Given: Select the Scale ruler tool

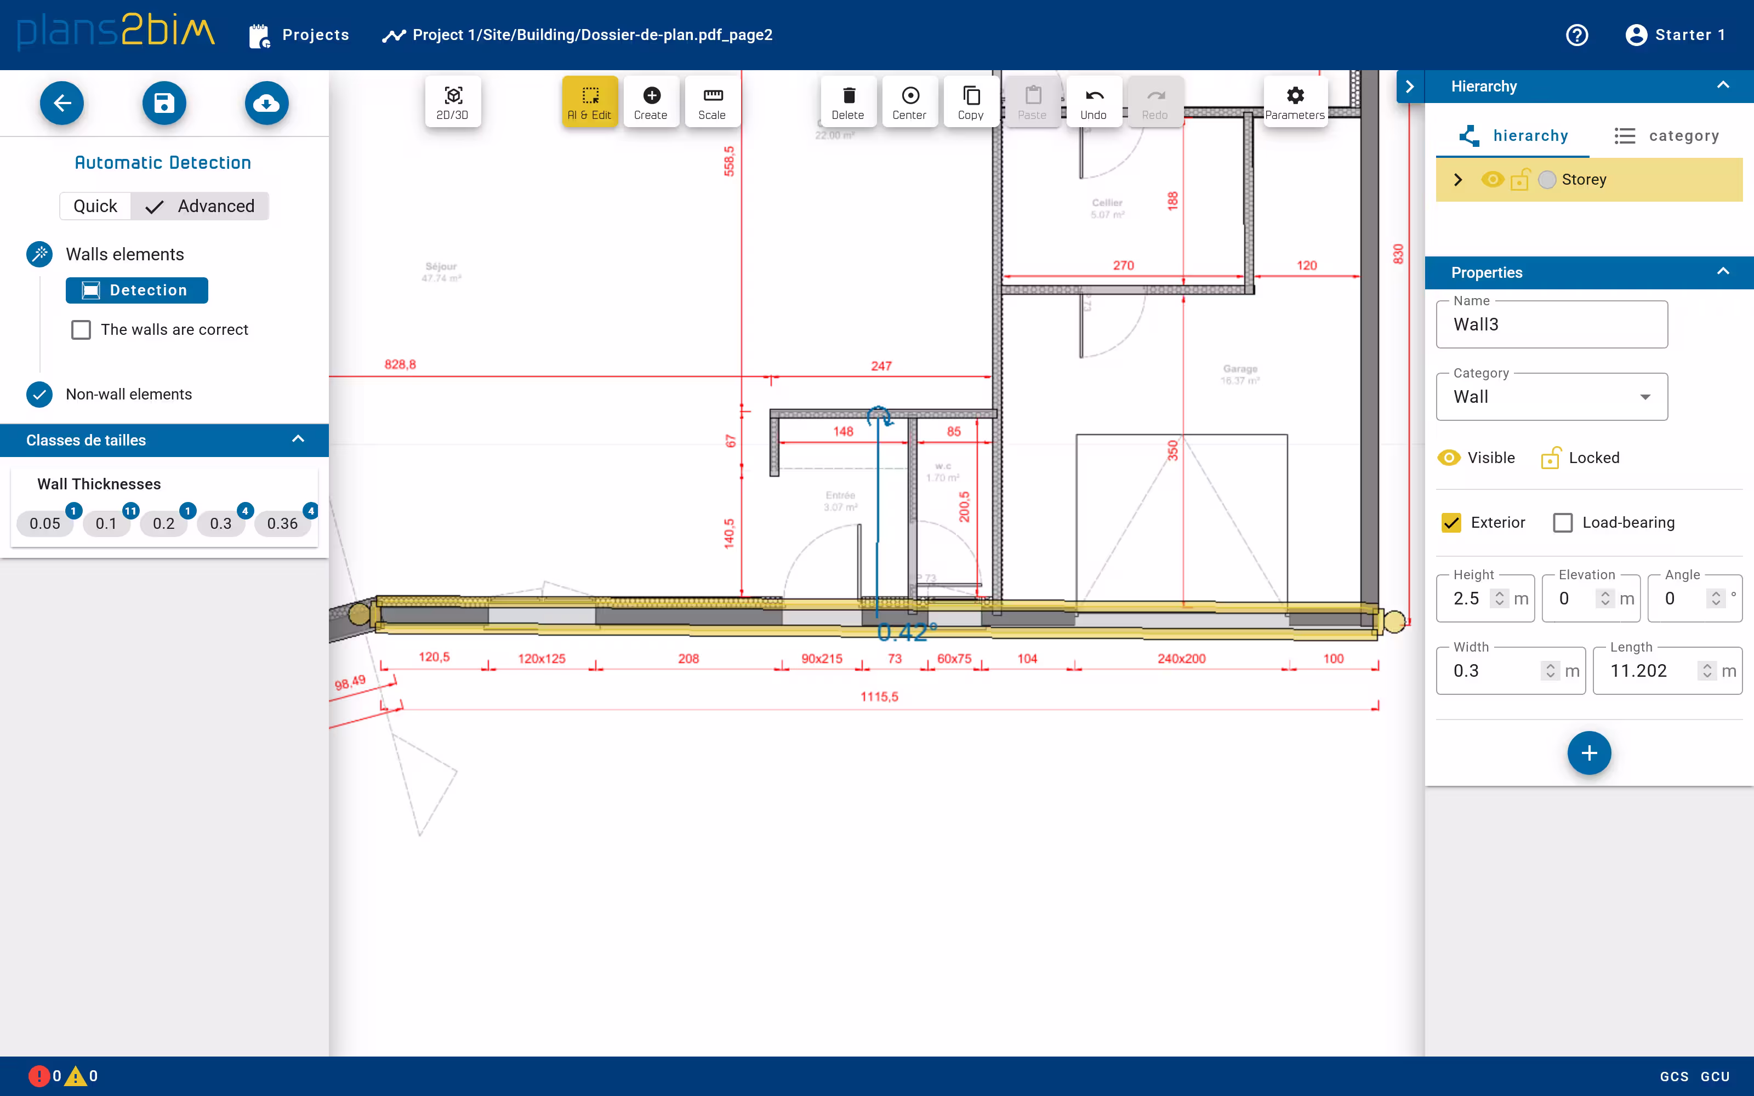Looking at the screenshot, I should (x=712, y=102).
